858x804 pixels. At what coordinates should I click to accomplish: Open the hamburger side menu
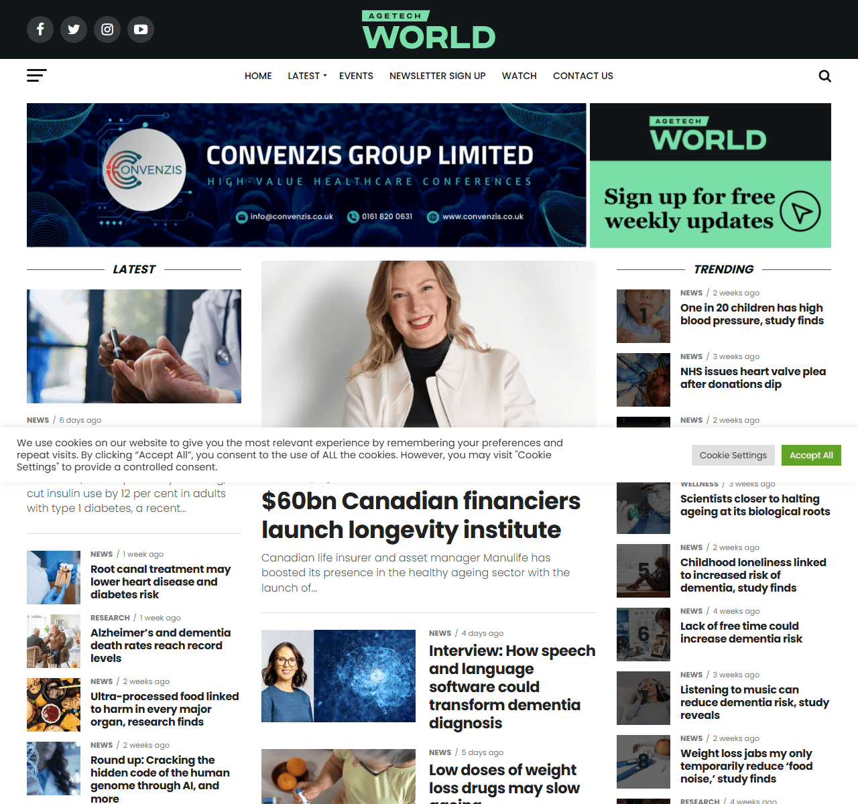(37, 76)
